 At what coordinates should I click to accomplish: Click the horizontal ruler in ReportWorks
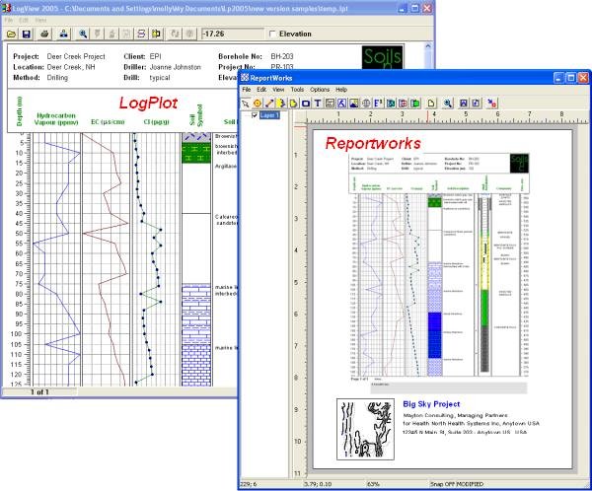click(442, 117)
